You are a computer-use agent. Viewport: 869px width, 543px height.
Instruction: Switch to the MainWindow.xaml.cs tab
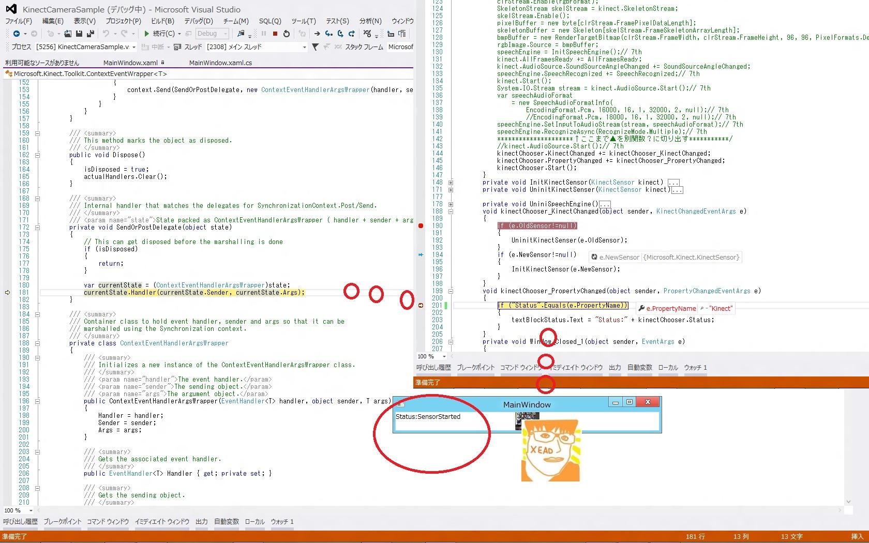pyautogui.click(x=220, y=63)
